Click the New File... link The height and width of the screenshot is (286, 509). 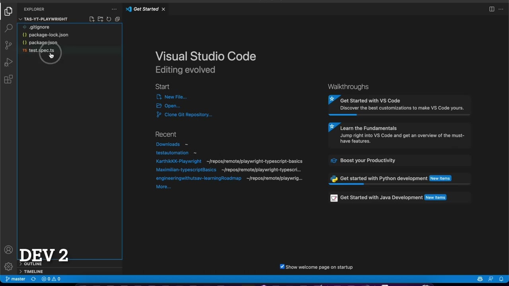(175, 97)
